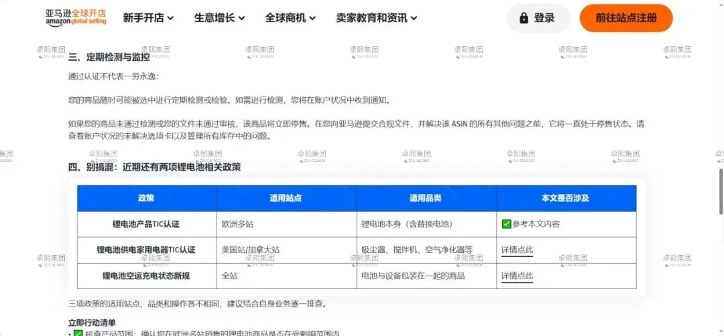
Task: Click cell 吸尘器、搅拌机、空气净化器等
Action: [x=426, y=250]
